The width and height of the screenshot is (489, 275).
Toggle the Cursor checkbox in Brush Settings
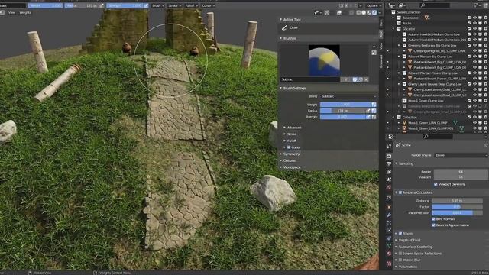pyautogui.click(x=289, y=147)
